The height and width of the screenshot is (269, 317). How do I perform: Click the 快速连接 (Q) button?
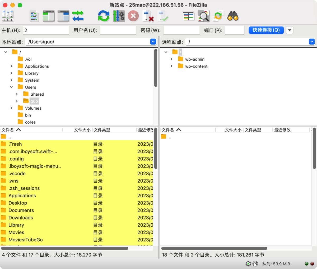click(266, 30)
